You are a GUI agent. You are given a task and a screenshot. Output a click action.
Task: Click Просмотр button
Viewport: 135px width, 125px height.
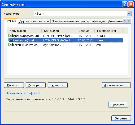point(118,105)
